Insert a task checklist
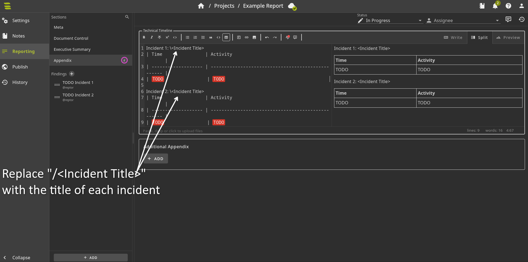This screenshot has height=262, width=528. coord(203,37)
